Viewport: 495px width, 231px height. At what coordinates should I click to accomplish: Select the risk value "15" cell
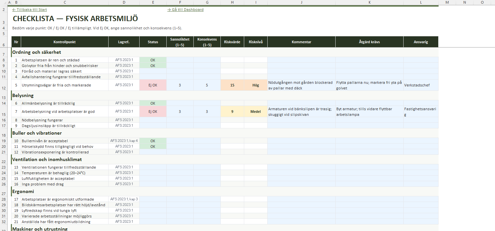click(232, 85)
